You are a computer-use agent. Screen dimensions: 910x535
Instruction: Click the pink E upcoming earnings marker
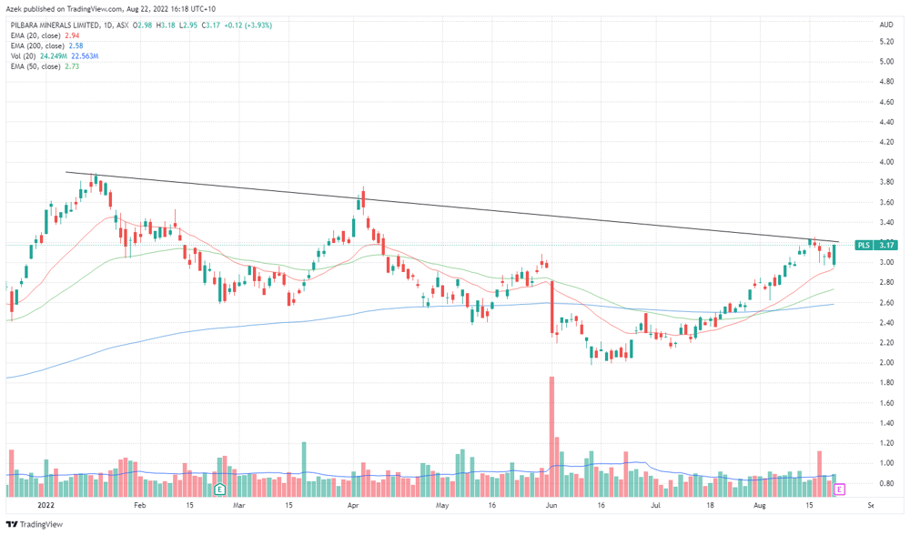(839, 490)
